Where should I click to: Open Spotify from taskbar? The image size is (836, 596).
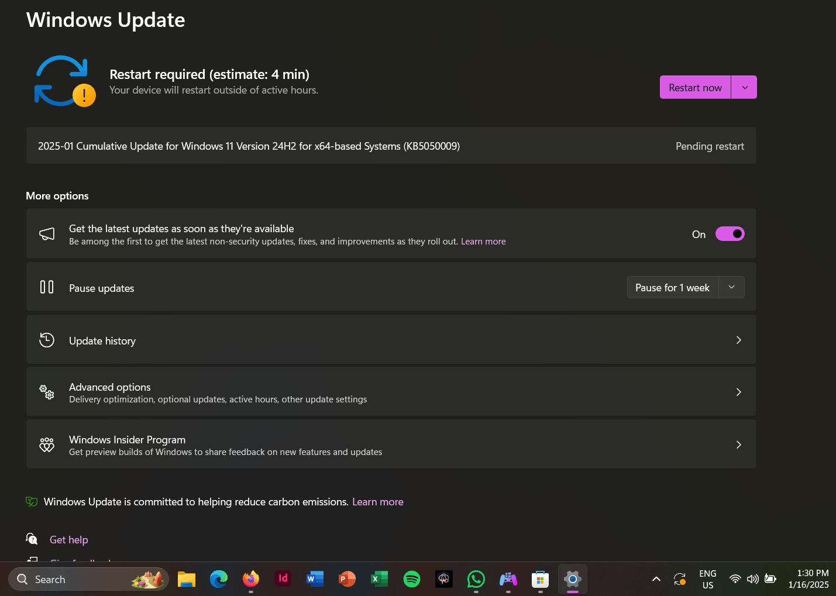pyautogui.click(x=412, y=579)
